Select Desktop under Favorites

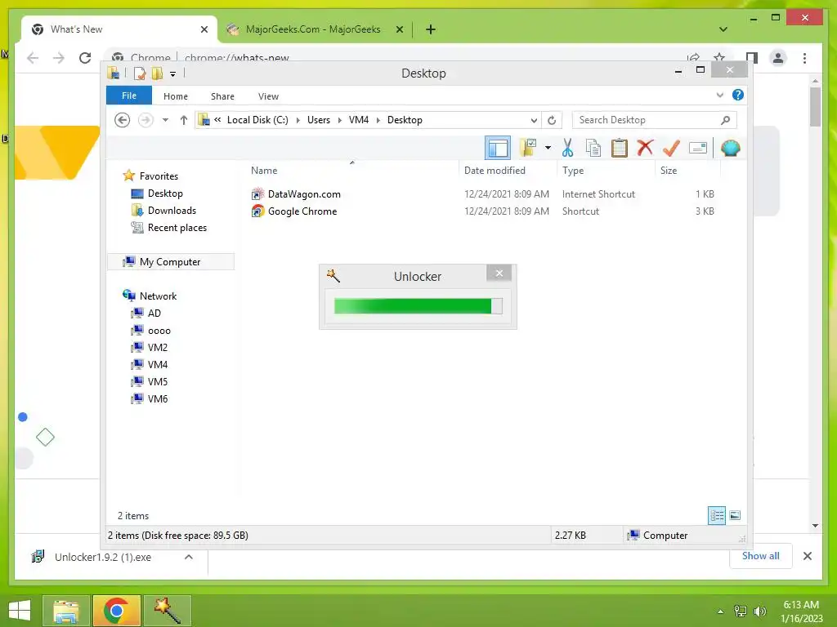[x=165, y=193]
